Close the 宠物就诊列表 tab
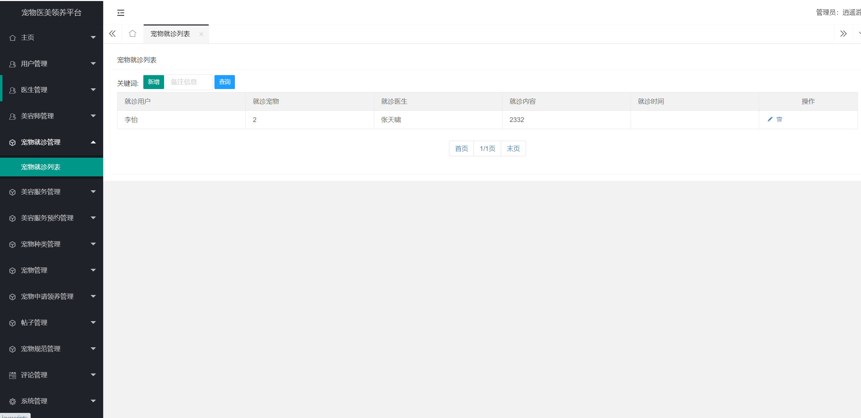The width and height of the screenshot is (861, 418). pyautogui.click(x=201, y=34)
